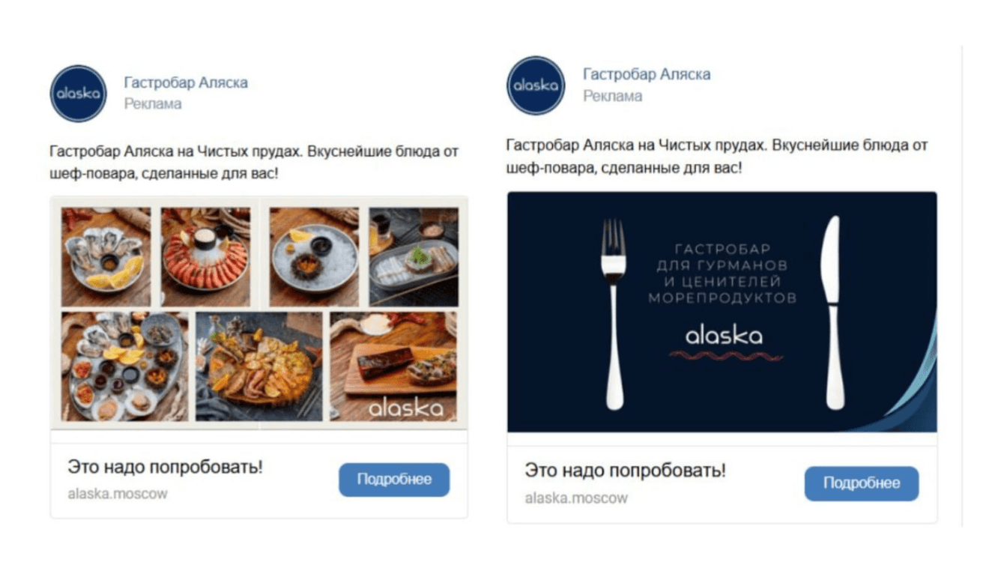Viewport: 1004px width, 565px height.
Task: Click the fork image in the dark banner
Action: click(614, 314)
